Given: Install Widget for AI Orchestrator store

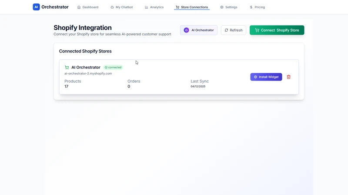Looking at the screenshot, I should tap(266, 77).
